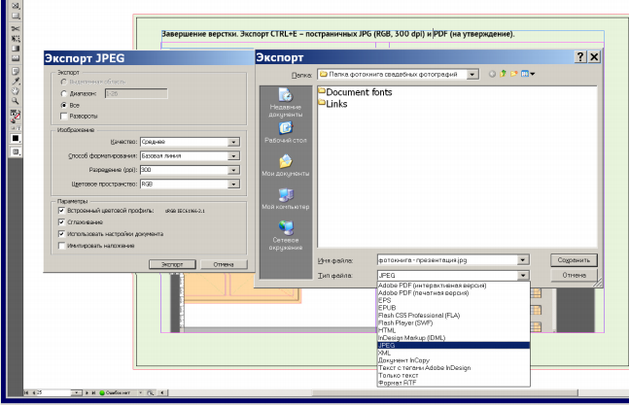
Task: Select the Free Transform tool
Action: coord(16,39)
